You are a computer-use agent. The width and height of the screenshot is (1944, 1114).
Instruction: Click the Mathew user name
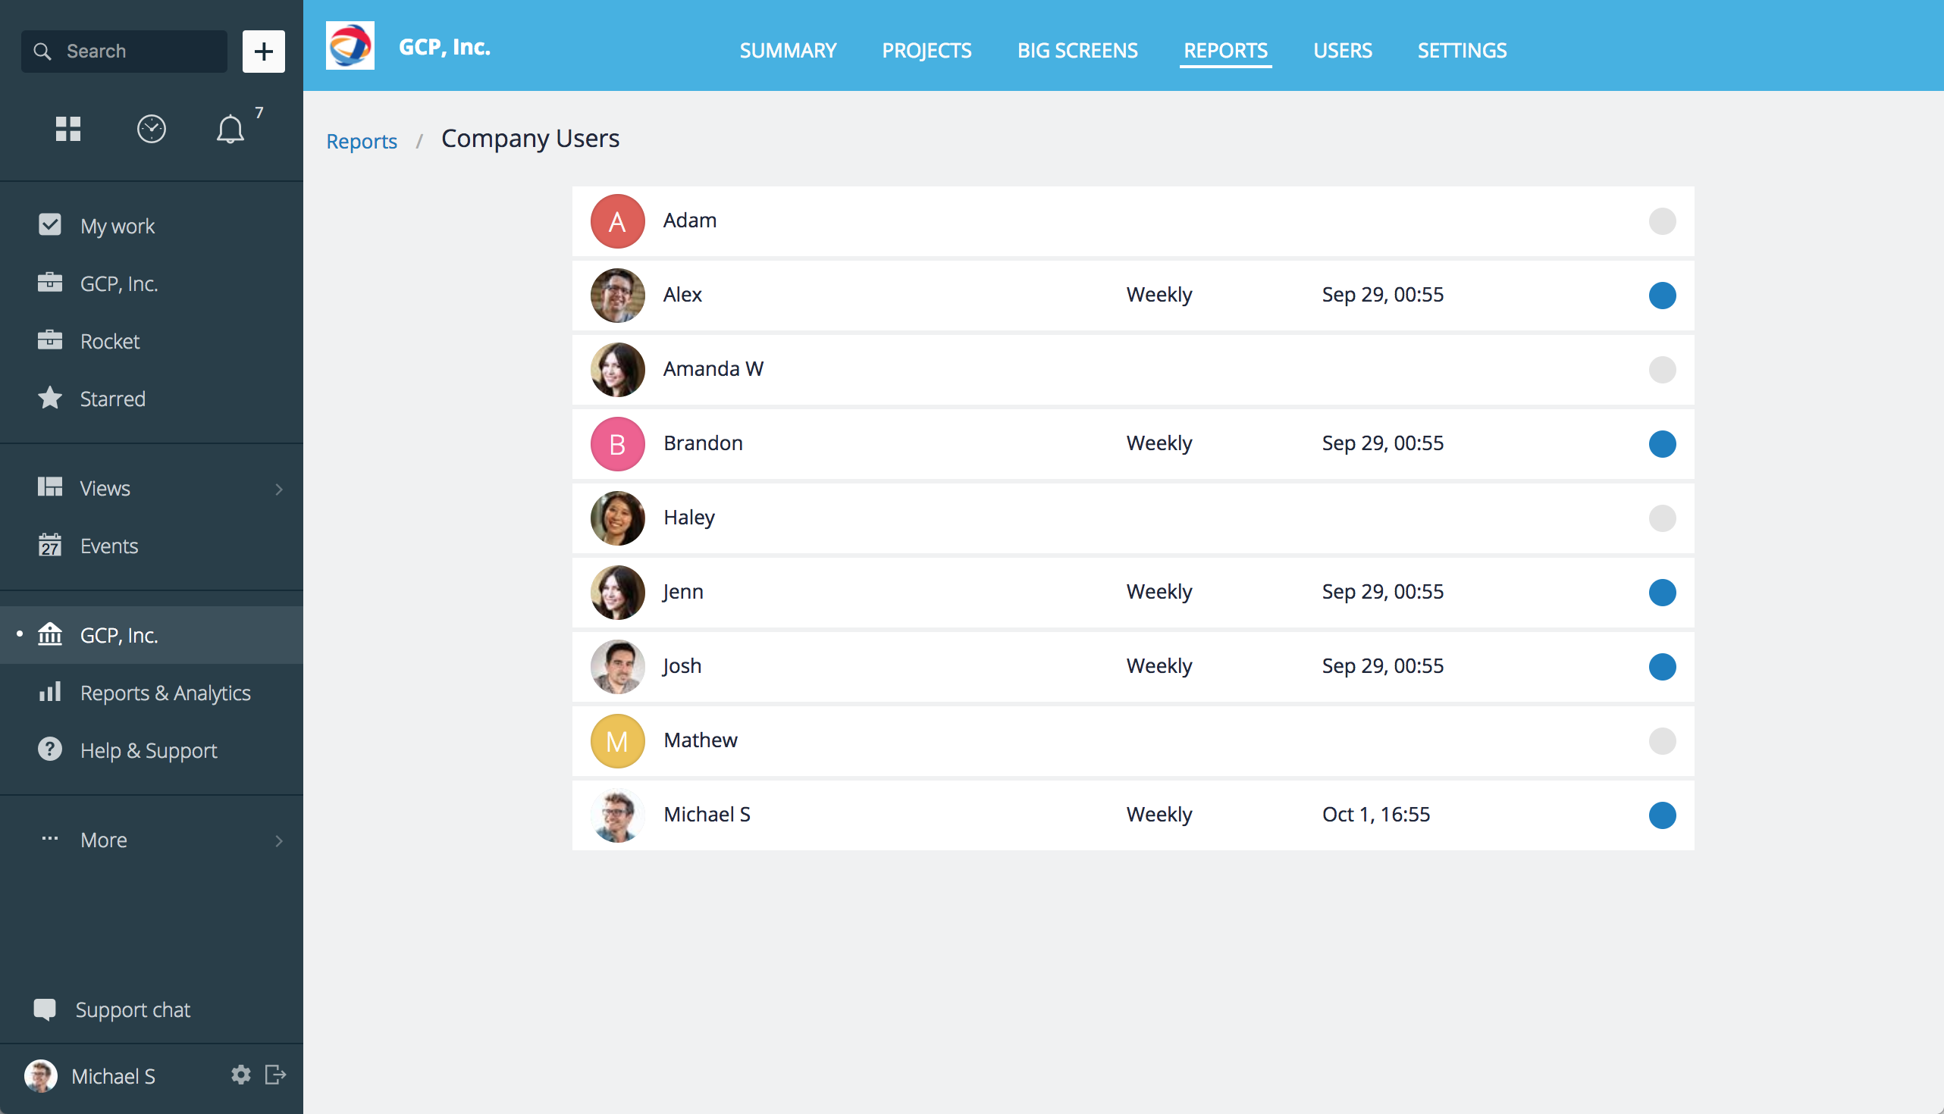pos(701,740)
